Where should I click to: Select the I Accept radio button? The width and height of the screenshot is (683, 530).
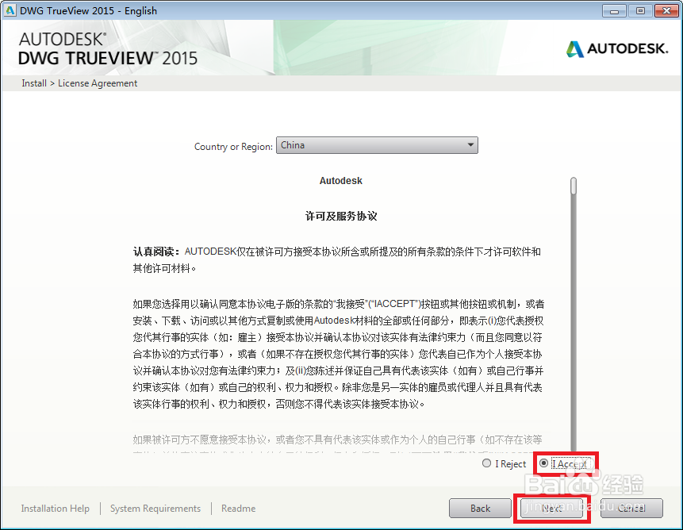(543, 463)
